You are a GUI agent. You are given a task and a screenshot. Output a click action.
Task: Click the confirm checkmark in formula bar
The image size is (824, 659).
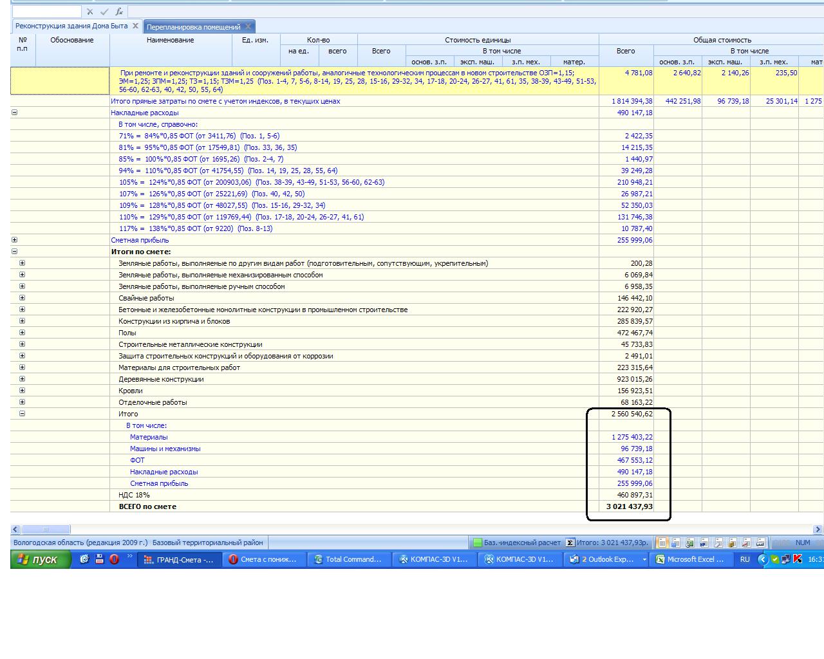[104, 12]
